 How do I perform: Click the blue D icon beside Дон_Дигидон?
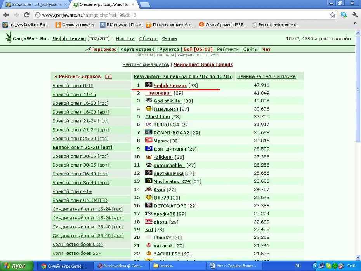pyautogui.click(x=149, y=148)
